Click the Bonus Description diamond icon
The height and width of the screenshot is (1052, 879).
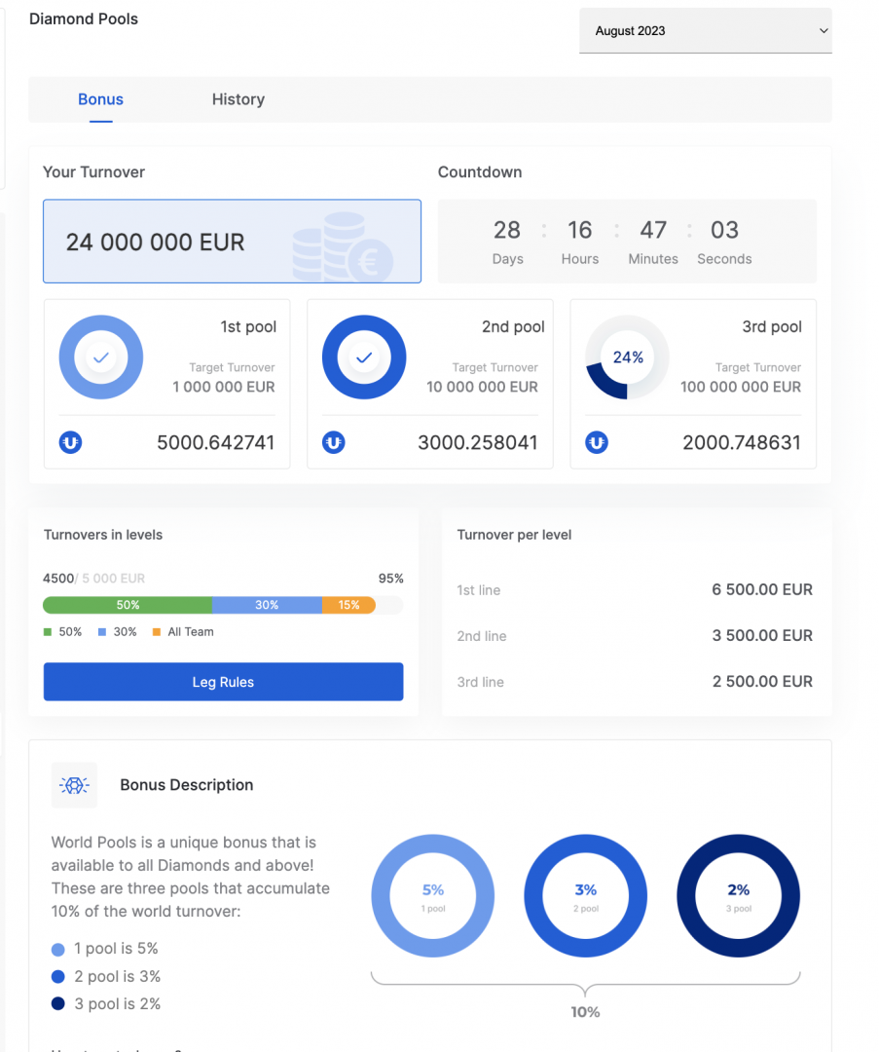[x=74, y=785]
